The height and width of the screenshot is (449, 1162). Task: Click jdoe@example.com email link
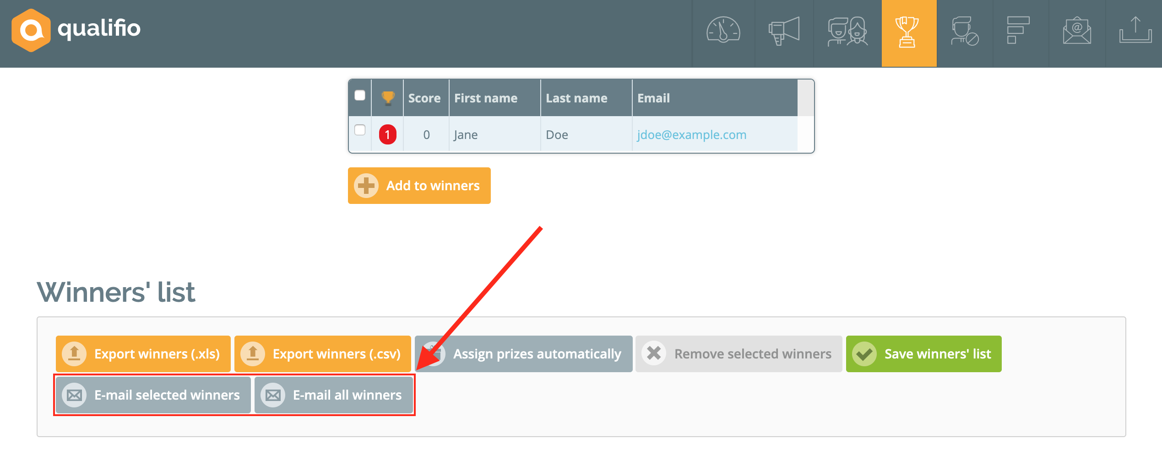point(691,135)
